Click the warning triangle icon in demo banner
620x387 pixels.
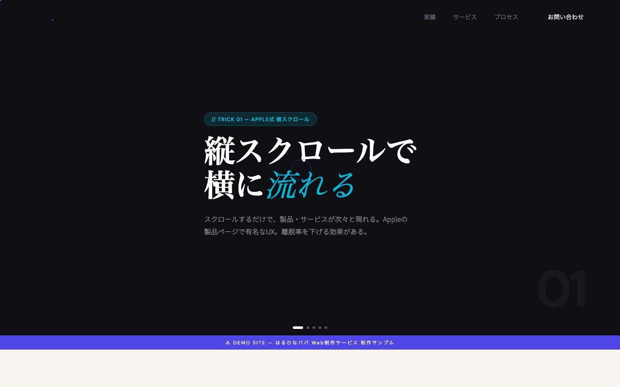[228, 343]
